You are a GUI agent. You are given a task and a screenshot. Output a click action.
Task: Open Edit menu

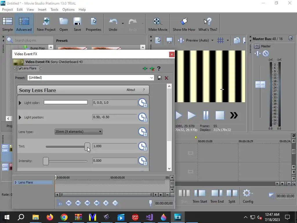pyautogui.click(x=20, y=10)
